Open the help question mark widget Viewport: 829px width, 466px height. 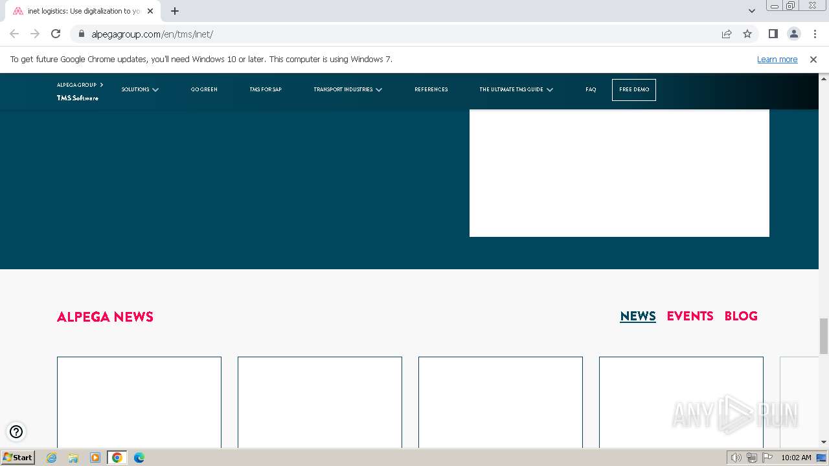(x=16, y=432)
